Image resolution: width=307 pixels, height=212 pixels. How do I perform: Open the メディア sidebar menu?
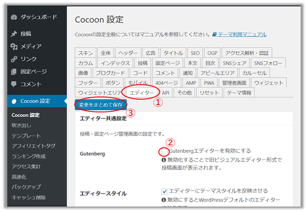(31, 46)
